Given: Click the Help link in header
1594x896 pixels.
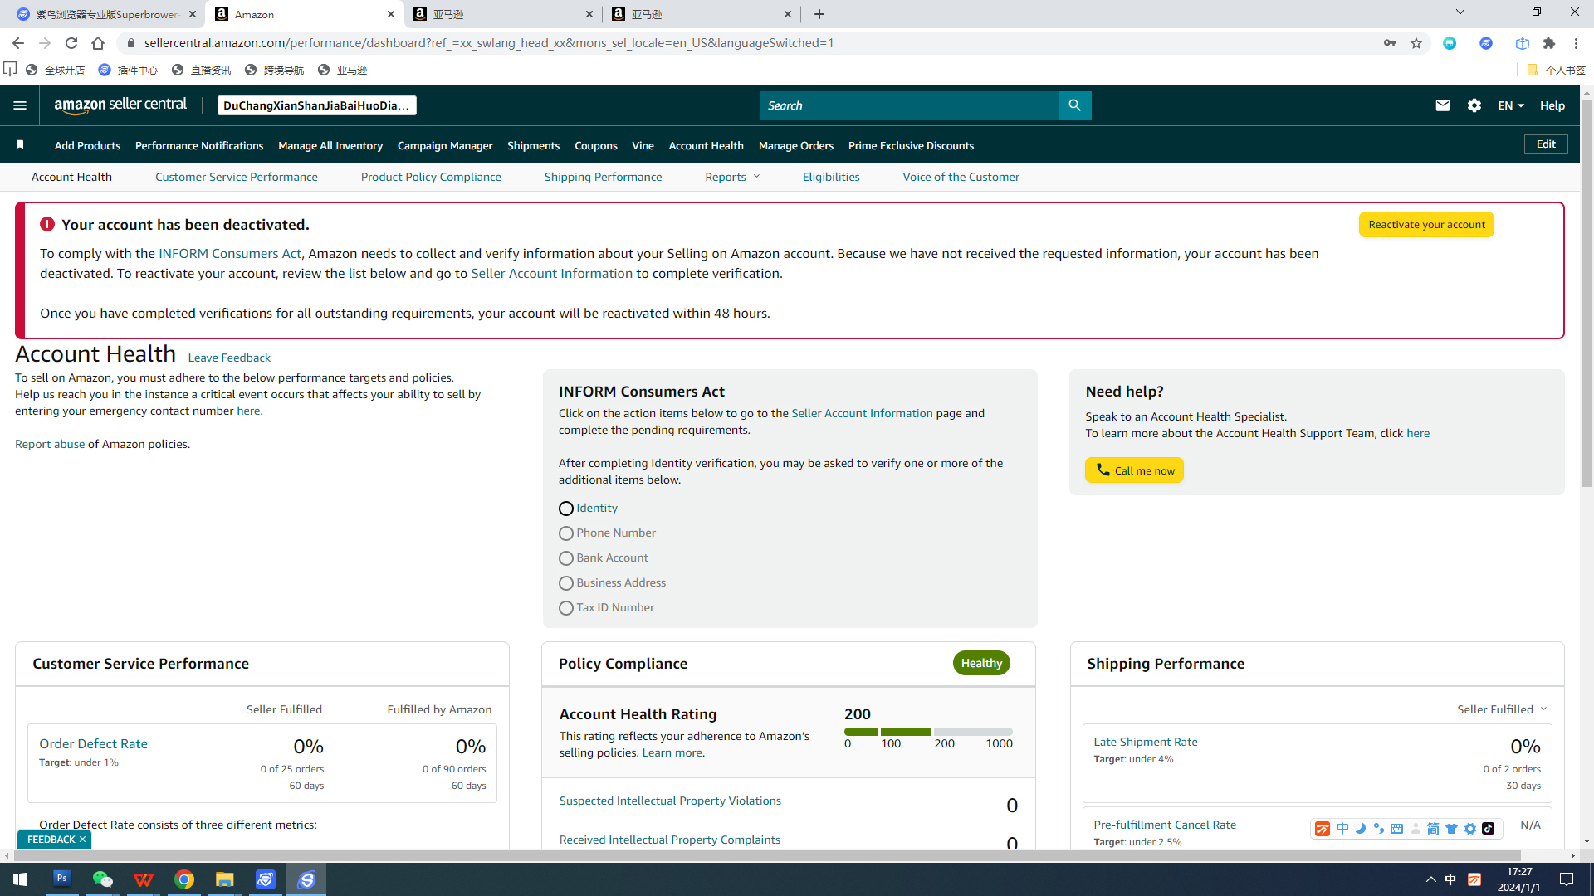Looking at the screenshot, I should click(1552, 105).
